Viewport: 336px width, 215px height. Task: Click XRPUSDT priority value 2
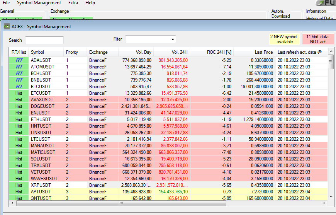click(67, 185)
